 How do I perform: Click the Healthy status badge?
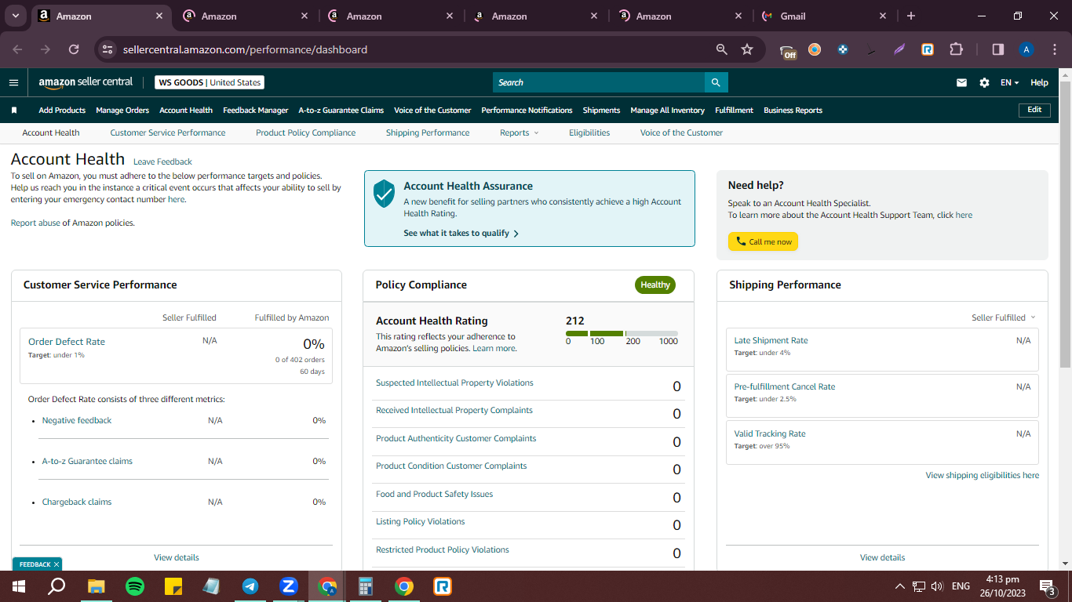click(x=655, y=285)
